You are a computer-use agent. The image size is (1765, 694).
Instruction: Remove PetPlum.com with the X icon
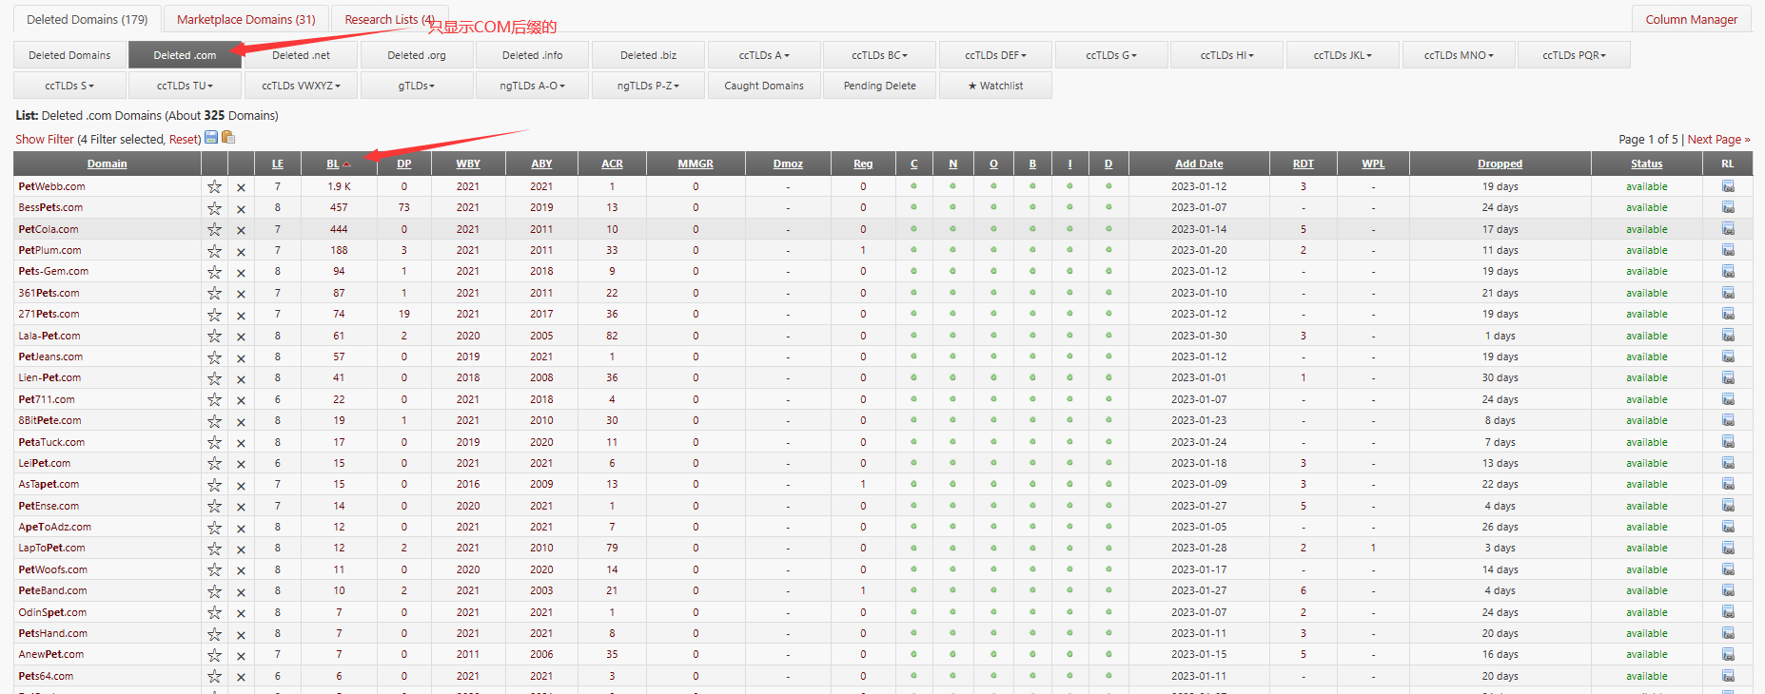coord(241,252)
